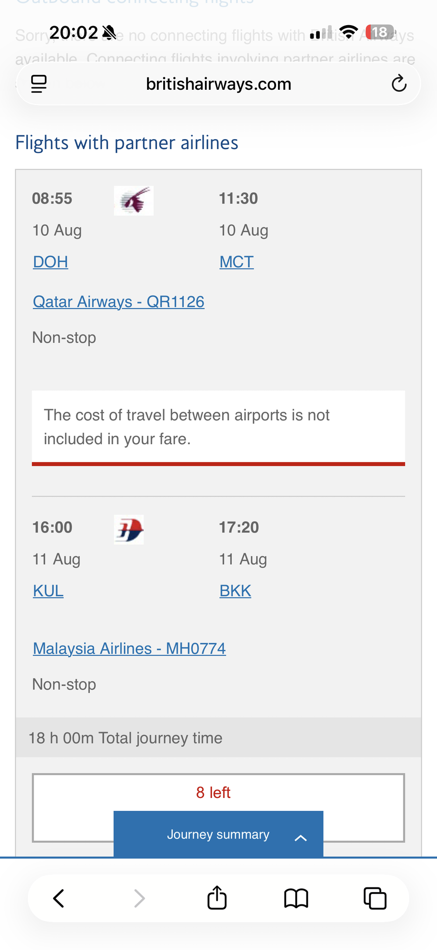Open the MCT airport link
The width and height of the screenshot is (437, 950).
[236, 262]
